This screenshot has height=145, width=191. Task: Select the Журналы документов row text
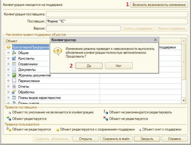point(35,75)
